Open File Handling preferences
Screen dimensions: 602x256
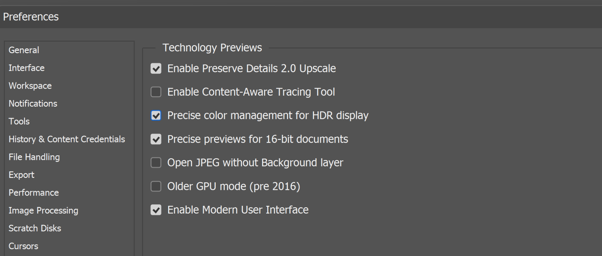(x=34, y=157)
